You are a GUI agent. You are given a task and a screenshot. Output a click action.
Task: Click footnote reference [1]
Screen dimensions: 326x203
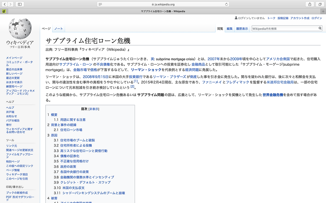tap(136, 81)
